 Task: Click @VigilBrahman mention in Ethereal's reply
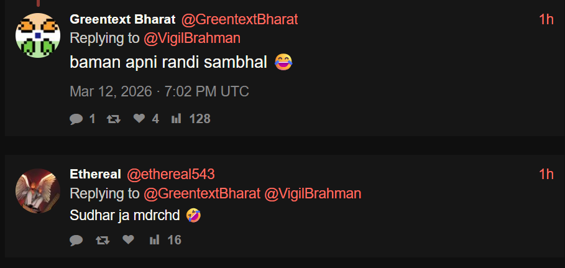coord(313,193)
